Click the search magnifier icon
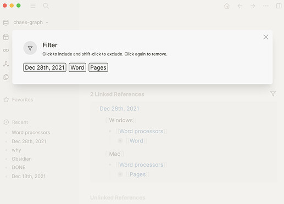The height and width of the screenshot is (204, 284). coord(46,6)
